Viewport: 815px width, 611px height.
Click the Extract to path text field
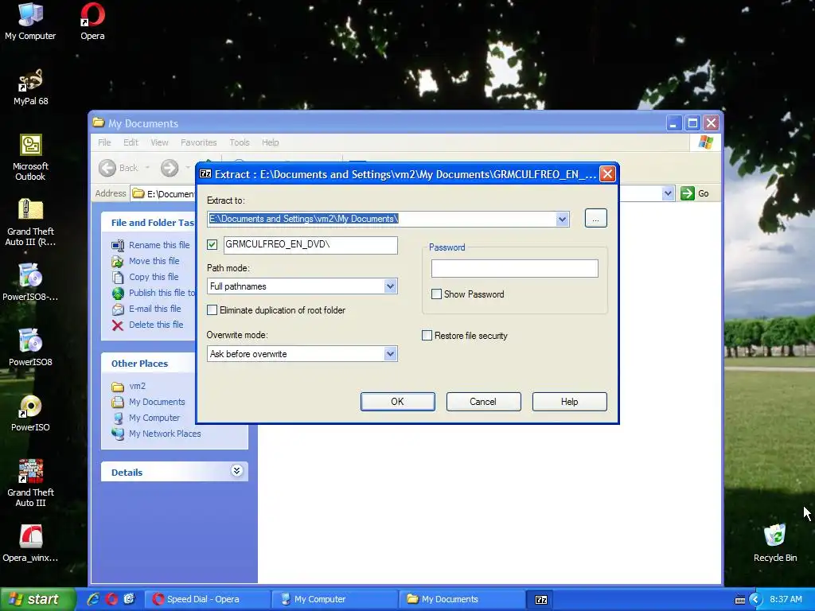[x=381, y=219]
